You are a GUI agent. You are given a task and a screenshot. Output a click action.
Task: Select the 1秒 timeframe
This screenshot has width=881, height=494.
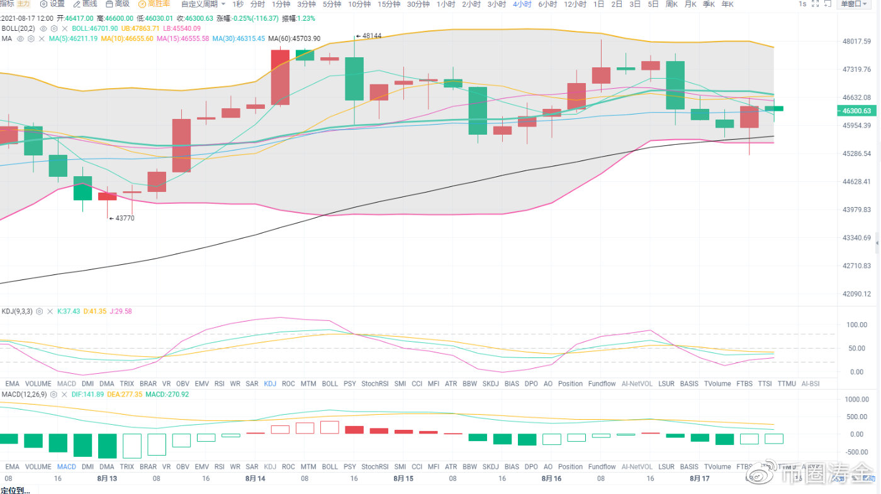pyautogui.click(x=238, y=4)
